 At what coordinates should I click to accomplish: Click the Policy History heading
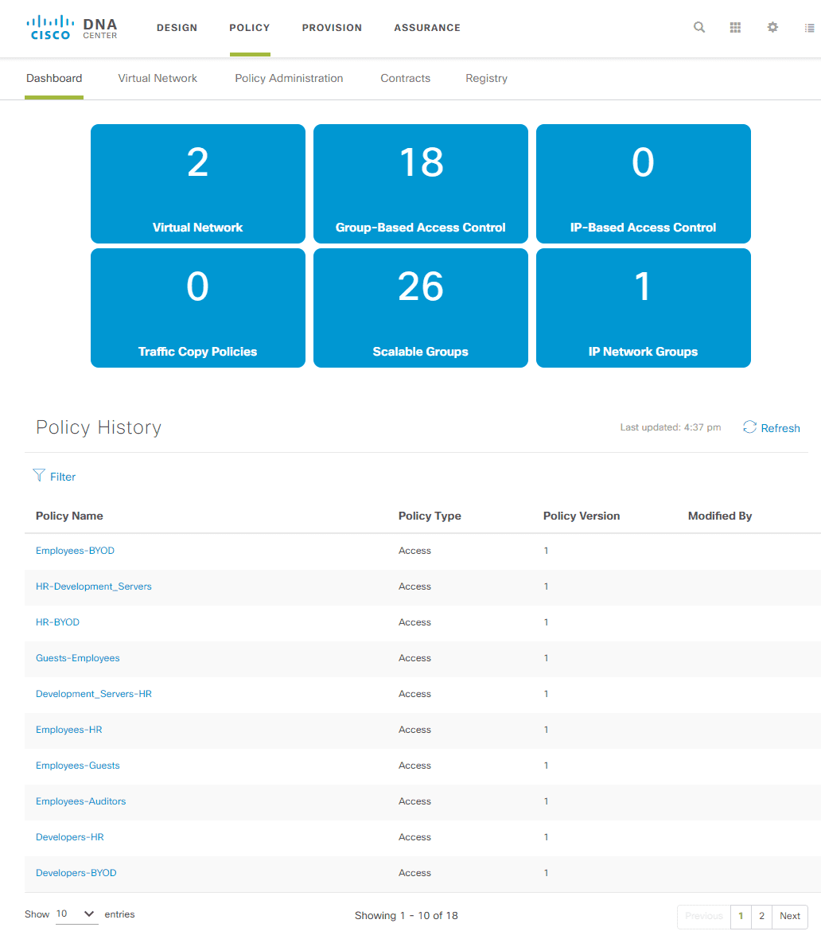click(x=99, y=427)
